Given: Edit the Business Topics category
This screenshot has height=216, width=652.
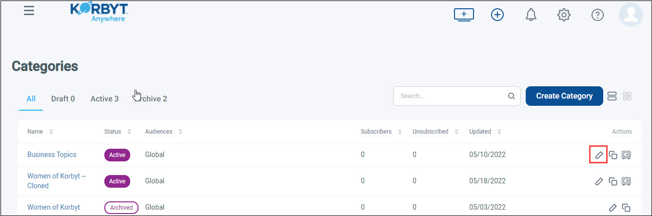Looking at the screenshot, I should pyautogui.click(x=599, y=155).
